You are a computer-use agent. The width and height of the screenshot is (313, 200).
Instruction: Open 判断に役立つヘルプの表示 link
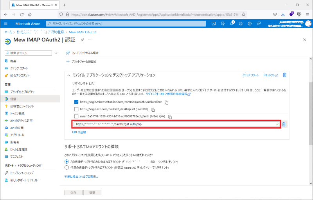81,177
